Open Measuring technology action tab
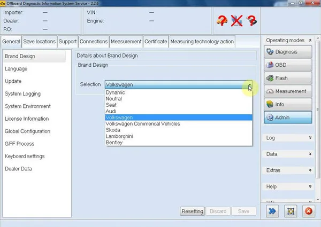 click(202, 42)
